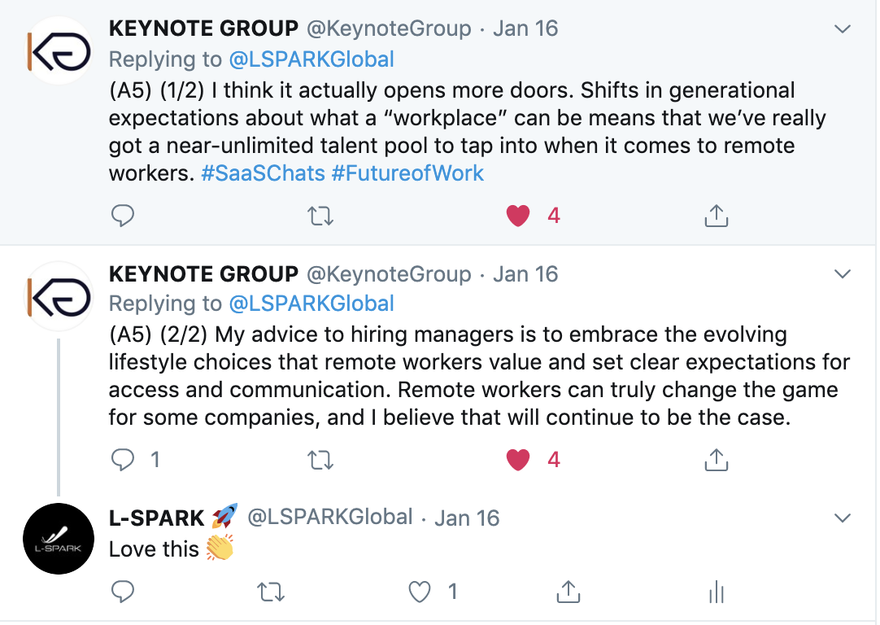Expand options chevron on second Keynote tweet
880x625 pixels.
843,274
